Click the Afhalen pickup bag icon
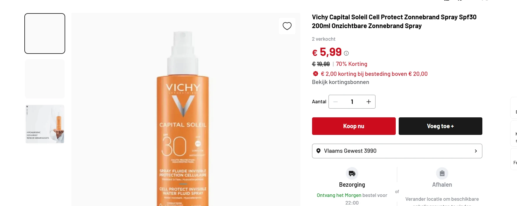The width and height of the screenshot is (517, 206). click(442, 174)
